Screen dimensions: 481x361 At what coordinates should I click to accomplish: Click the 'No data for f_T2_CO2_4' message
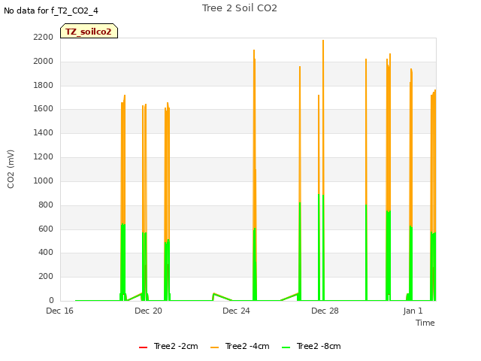pyautogui.click(x=51, y=11)
